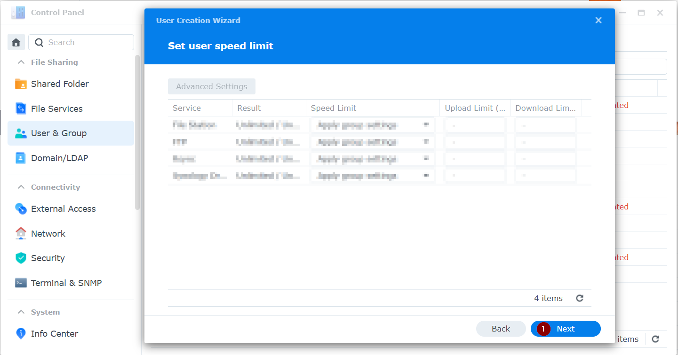678x355 pixels.
Task: Open second row's speed limit dropdown
Action: point(372,142)
